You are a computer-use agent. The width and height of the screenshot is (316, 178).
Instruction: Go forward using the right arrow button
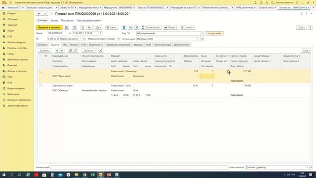click(x=45, y=14)
